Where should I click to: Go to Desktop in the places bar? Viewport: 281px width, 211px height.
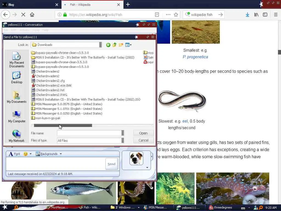(17, 77)
